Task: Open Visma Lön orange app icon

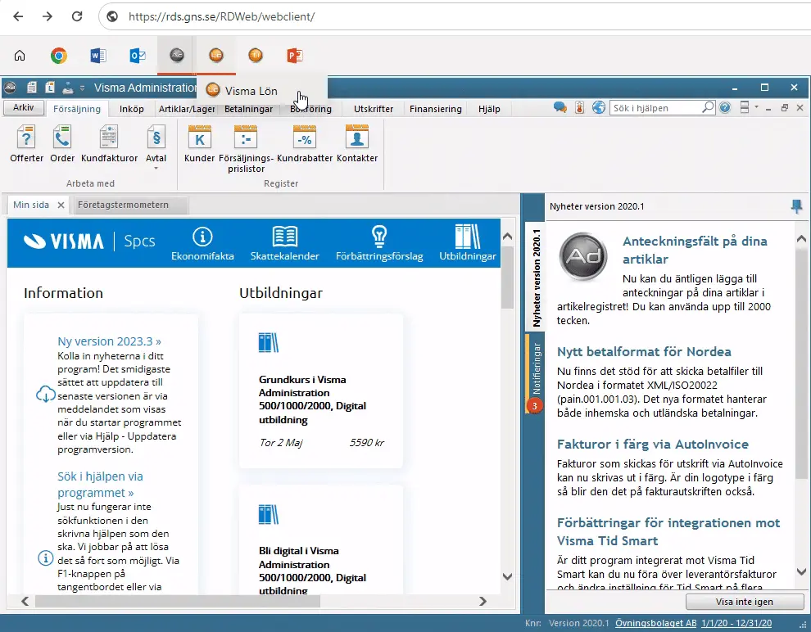Action: (x=216, y=55)
